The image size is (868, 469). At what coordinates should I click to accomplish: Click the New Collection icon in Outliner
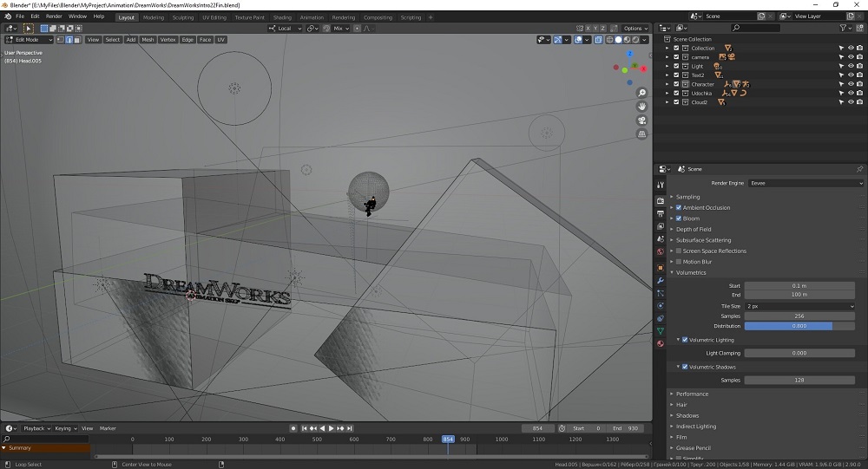point(859,28)
